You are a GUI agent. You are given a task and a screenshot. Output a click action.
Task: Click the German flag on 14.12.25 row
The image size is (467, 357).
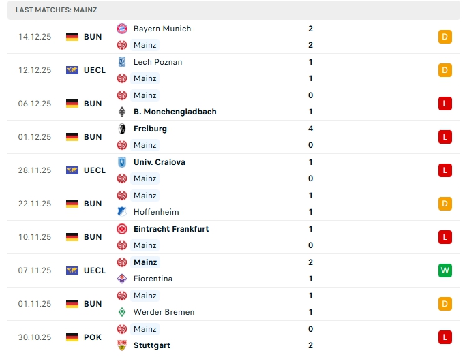coord(72,37)
